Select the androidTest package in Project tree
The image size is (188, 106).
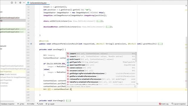(x=13, y=29)
